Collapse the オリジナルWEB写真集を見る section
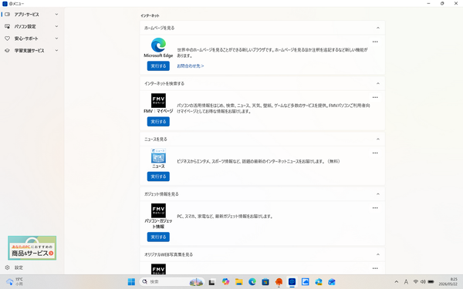463x289 pixels. coord(378,254)
